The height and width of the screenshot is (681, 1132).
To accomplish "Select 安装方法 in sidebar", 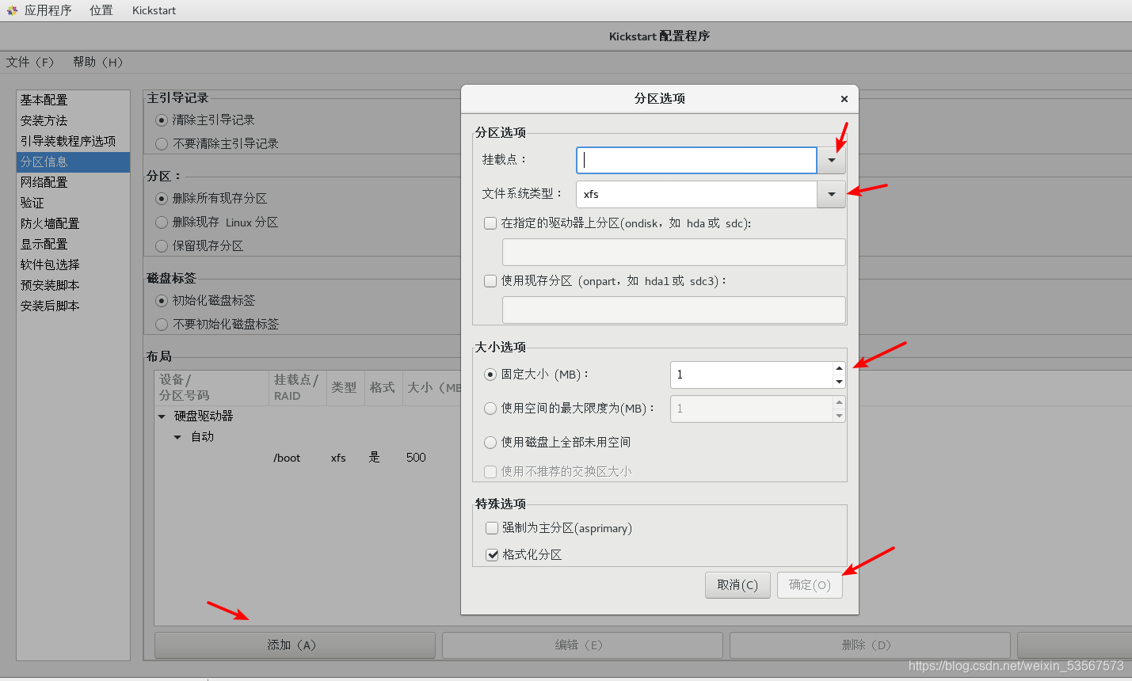I will (73, 120).
